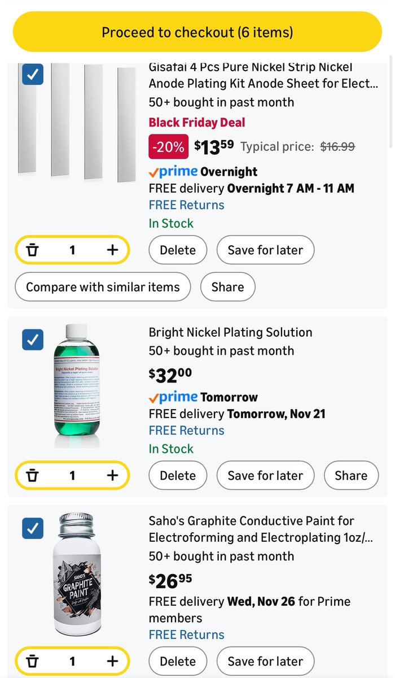Compare Nickel Strip with similar items

tap(103, 287)
